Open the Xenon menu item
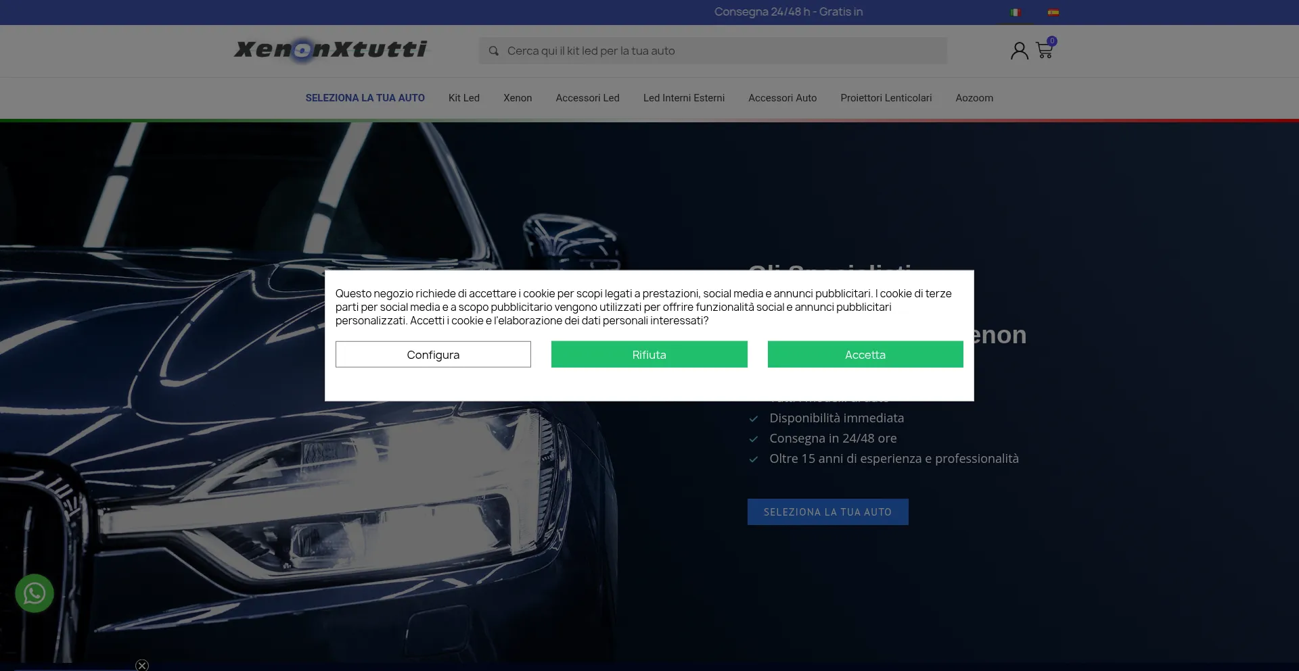The width and height of the screenshot is (1299, 671). tap(518, 98)
